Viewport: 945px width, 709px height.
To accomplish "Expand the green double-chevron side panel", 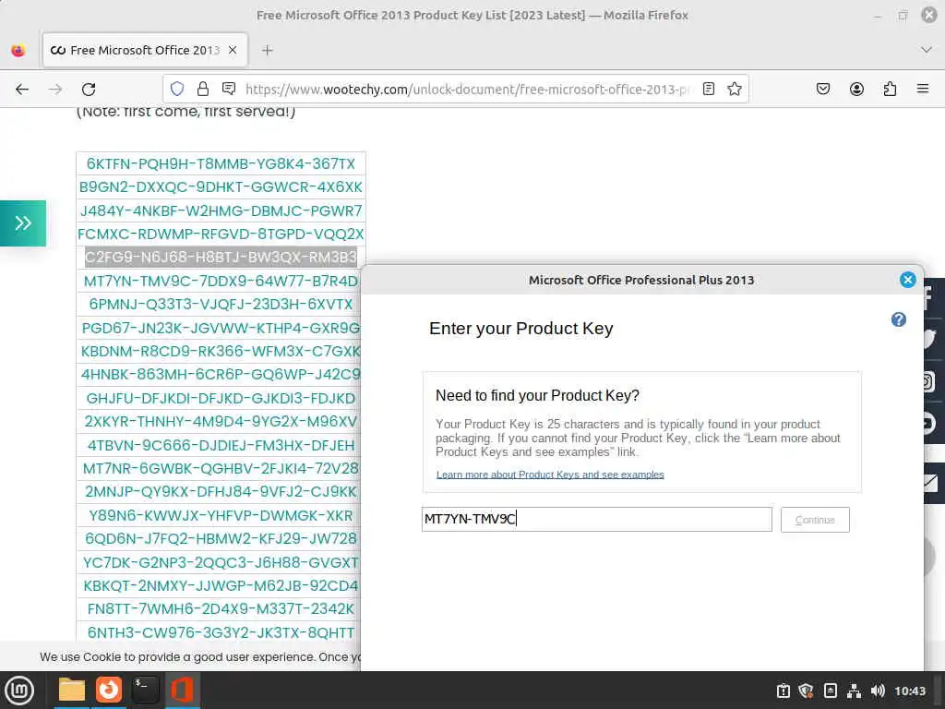I will tap(23, 223).
